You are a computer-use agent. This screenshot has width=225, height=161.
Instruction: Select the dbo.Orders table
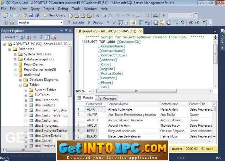[x=43, y=141]
